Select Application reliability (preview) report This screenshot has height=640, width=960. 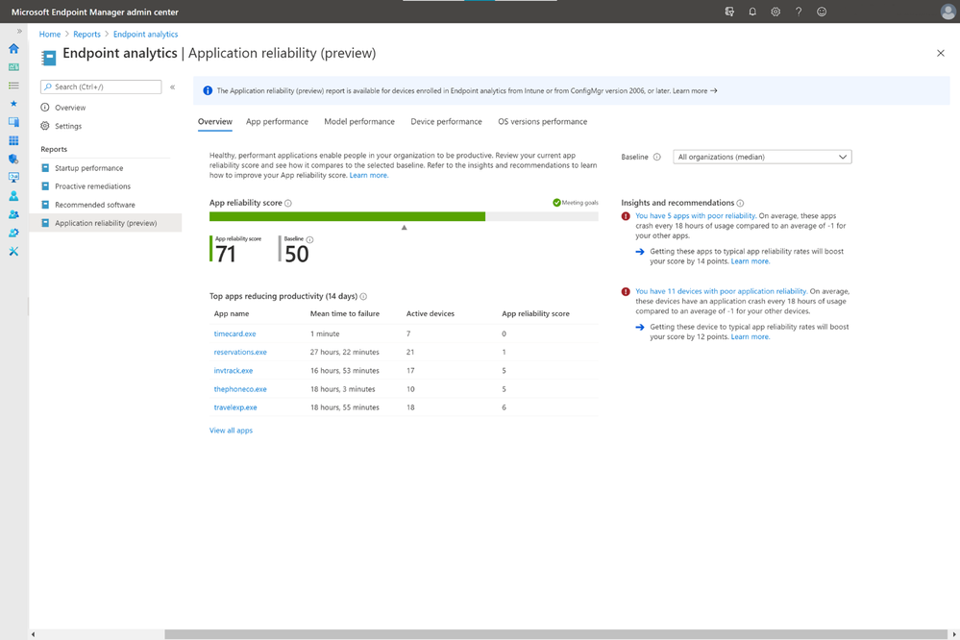click(106, 223)
